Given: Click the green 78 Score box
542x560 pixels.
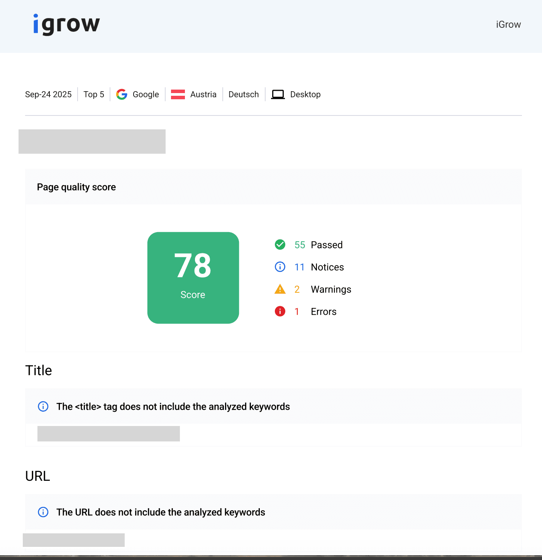Looking at the screenshot, I should point(193,278).
